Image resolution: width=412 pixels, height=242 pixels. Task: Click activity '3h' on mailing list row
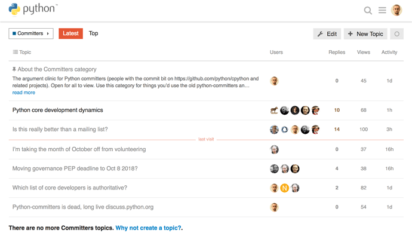[389, 129]
